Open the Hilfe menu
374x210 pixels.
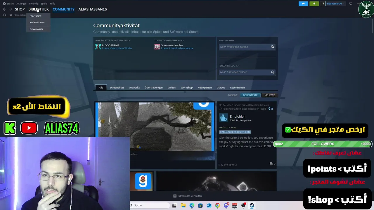click(53, 3)
